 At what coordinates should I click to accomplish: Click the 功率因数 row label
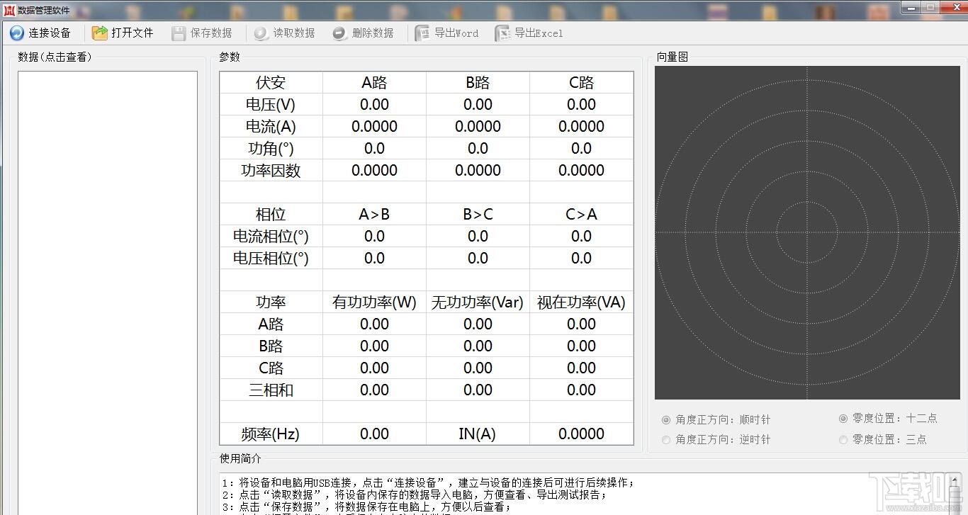coord(271,170)
